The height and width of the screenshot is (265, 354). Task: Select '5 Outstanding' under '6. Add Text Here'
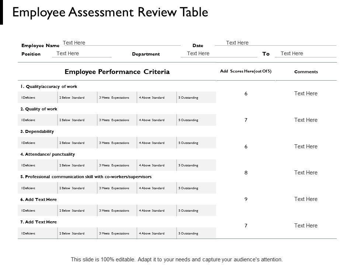click(188, 211)
